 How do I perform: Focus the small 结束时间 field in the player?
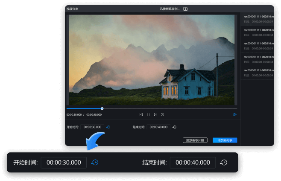pos(158,127)
